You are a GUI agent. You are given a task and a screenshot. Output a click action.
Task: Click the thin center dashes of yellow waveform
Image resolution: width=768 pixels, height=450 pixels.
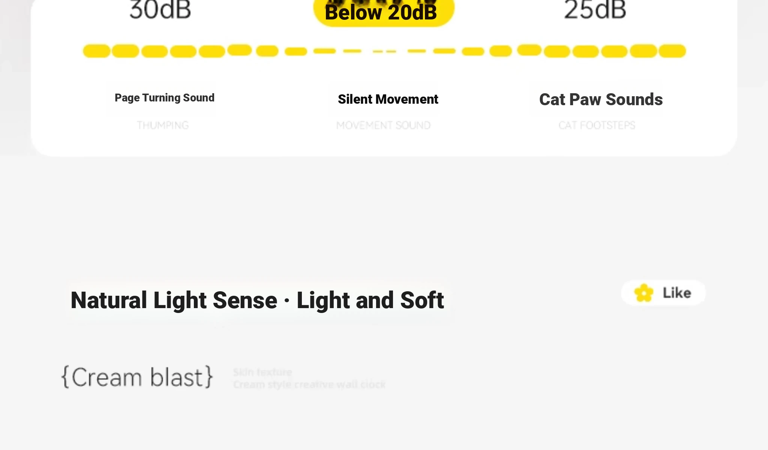(x=384, y=51)
